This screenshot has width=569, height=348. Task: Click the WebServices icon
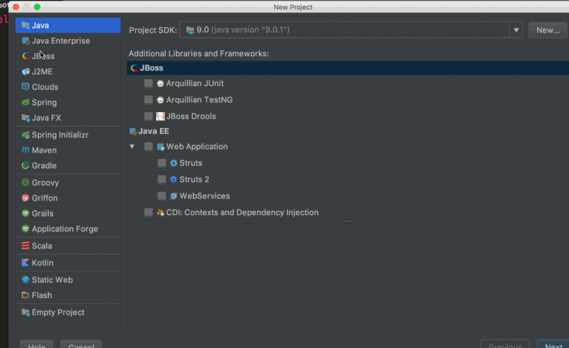point(173,196)
